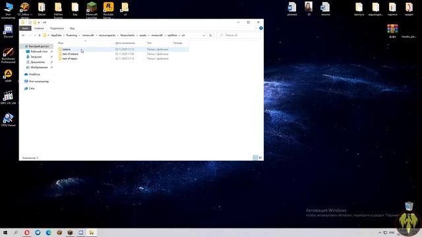Open Изображения in the navigation pane
Image resolution: width=422 pixels, height=237 pixels.
click(x=39, y=67)
